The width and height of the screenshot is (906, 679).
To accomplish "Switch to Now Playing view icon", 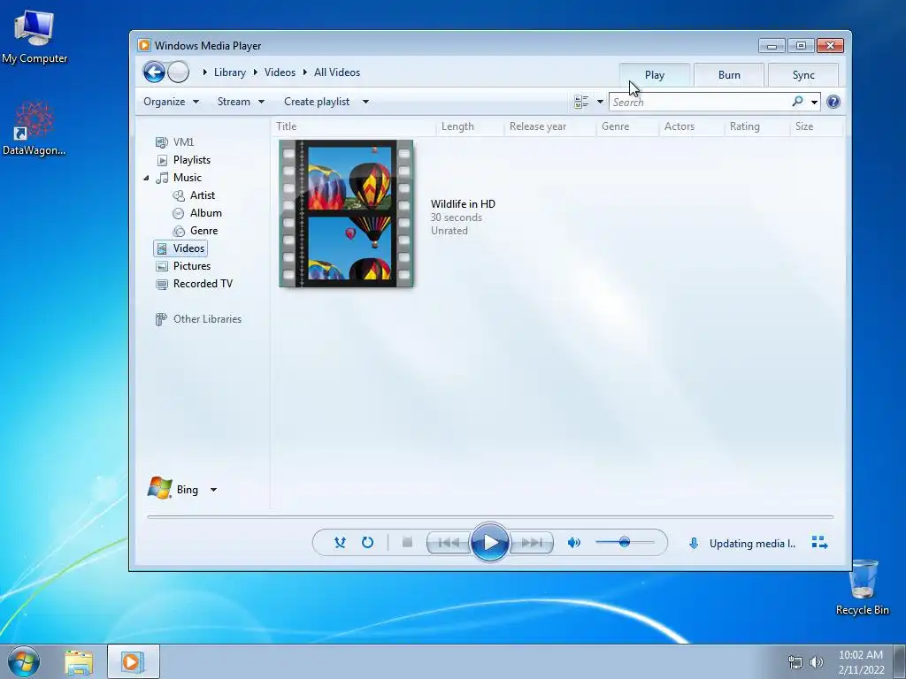I will click(x=819, y=543).
